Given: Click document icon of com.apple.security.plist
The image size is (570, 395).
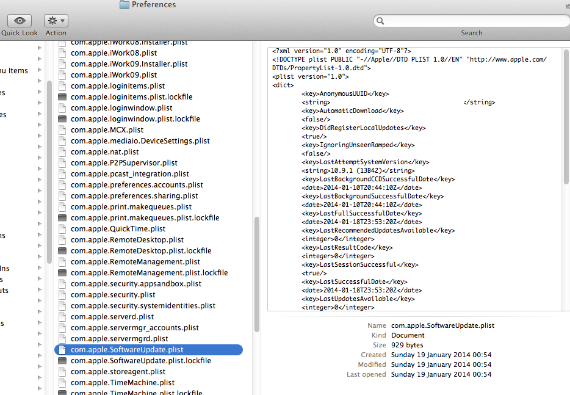Looking at the screenshot, I should pyautogui.click(x=62, y=295).
